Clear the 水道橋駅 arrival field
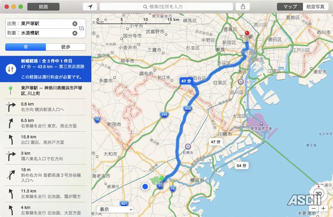This screenshot has height=217, width=333. [x=75, y=33]
